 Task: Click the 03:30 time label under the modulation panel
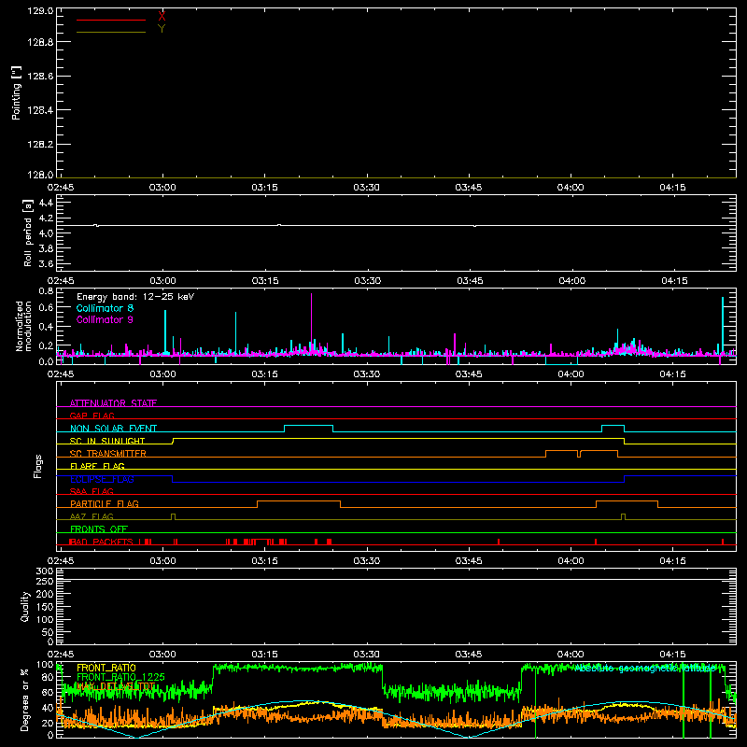pos(367,374)
